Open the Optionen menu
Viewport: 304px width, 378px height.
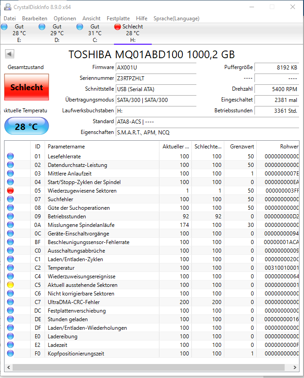(65, 18)
